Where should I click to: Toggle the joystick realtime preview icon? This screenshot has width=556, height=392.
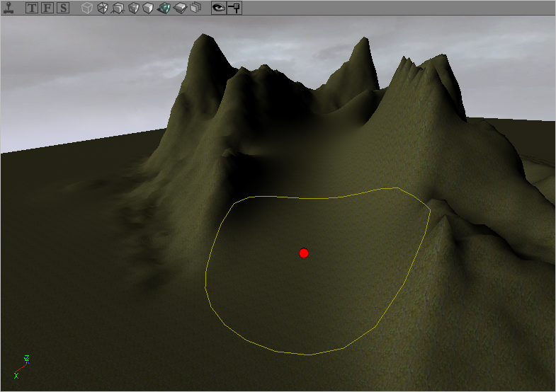pyautogui.click(x=9, y=8)
